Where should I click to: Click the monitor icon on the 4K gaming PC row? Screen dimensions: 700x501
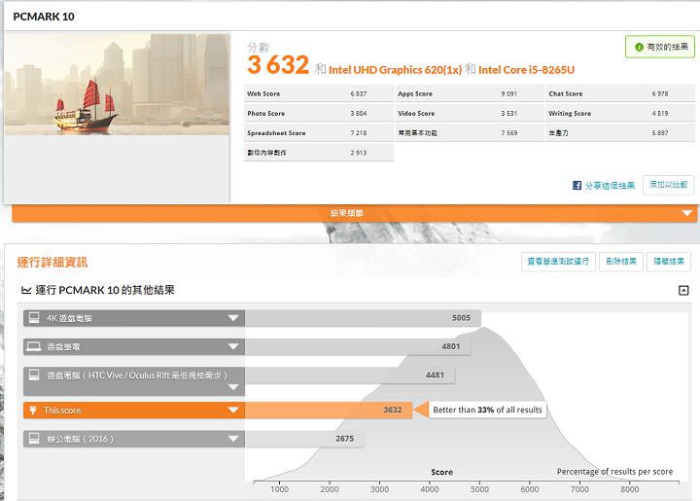point(34,318)
